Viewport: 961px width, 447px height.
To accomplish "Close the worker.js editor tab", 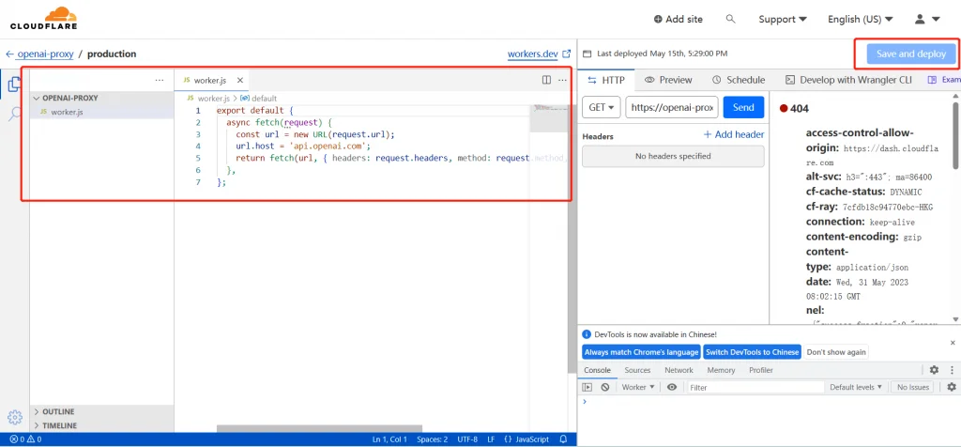I will [x=240, y=81].
